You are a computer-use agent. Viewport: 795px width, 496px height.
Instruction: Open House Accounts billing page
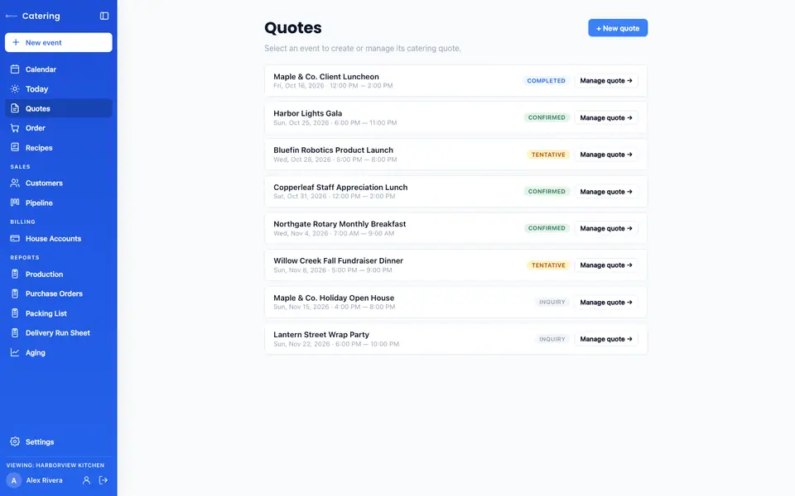[59, 238]
